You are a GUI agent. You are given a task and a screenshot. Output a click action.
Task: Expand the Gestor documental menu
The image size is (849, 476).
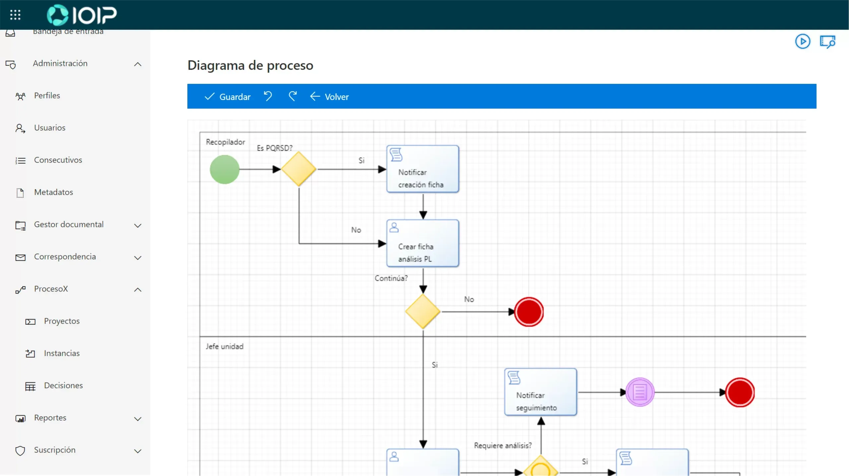click(138, 226)
